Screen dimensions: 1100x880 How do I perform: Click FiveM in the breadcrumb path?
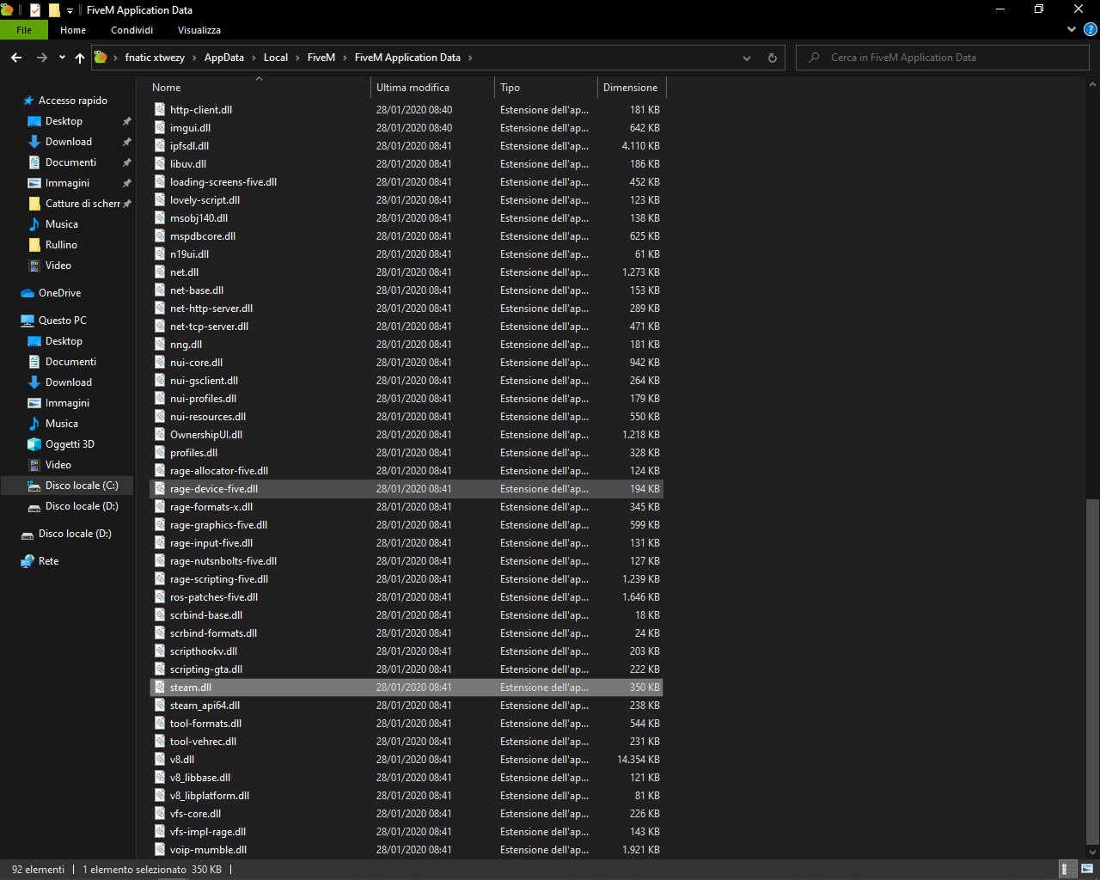[x=321, y=58]
